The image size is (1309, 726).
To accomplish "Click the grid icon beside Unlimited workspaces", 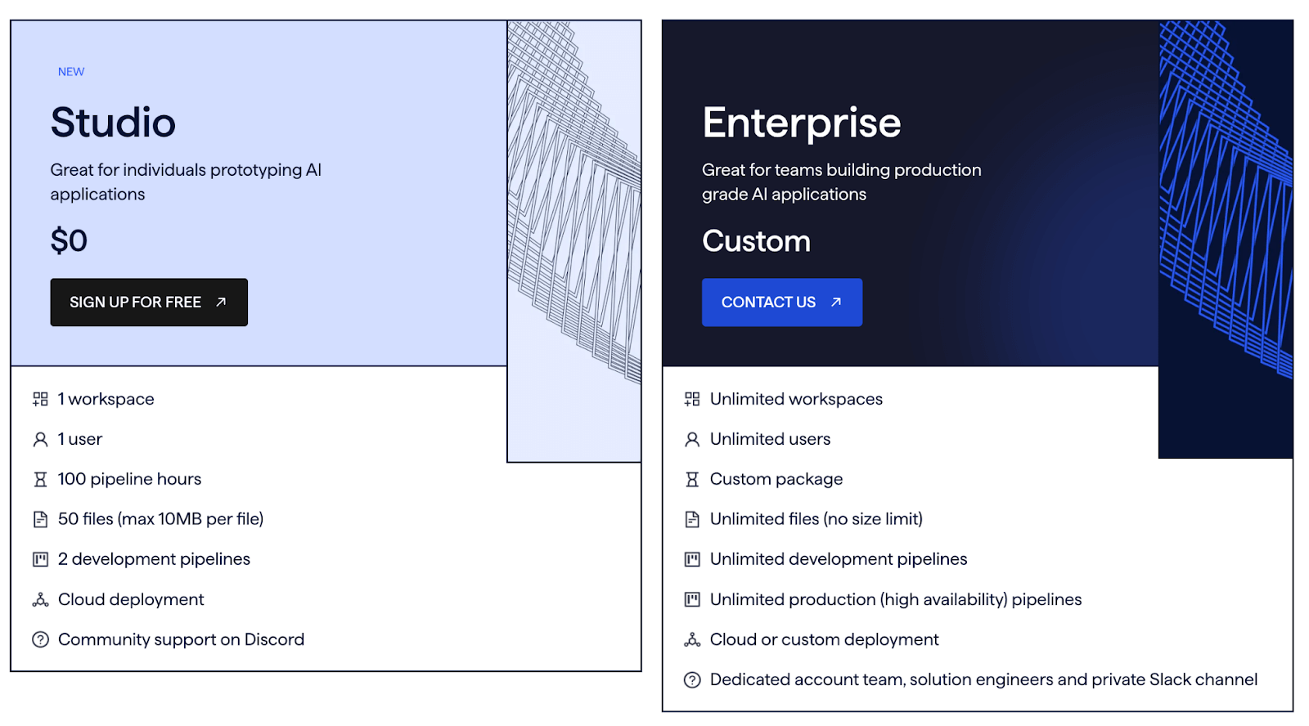I will point(692,399).
